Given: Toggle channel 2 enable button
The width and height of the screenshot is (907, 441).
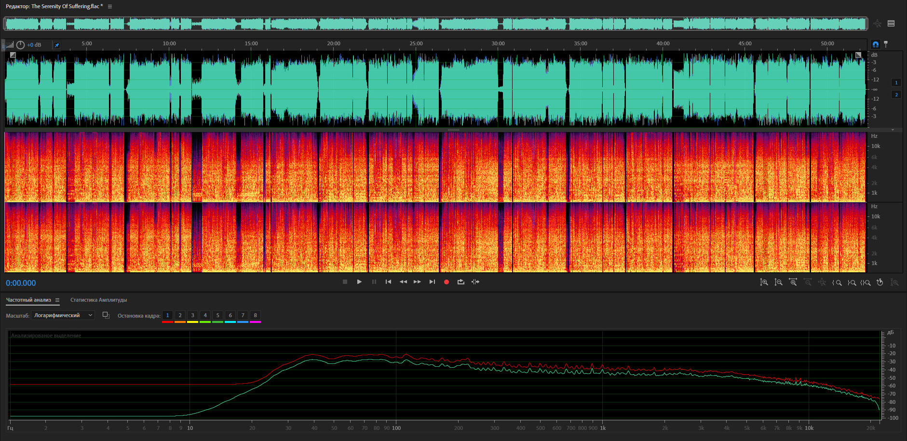Looking at the screenshot, I should [x=896, y=94].
